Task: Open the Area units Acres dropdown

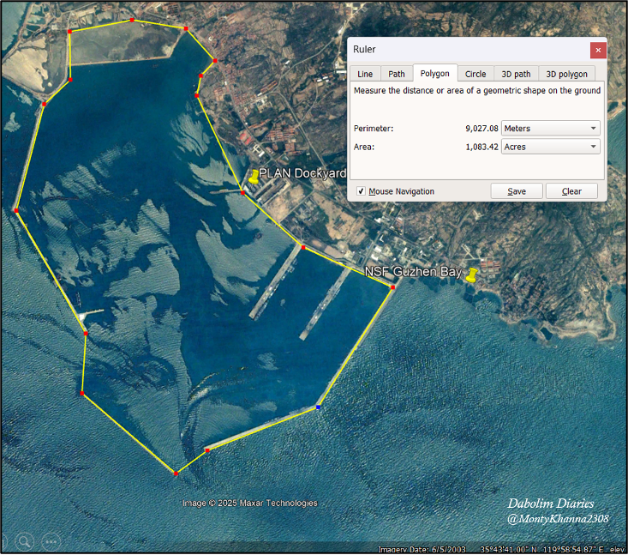Action: [x=550, y=147]
